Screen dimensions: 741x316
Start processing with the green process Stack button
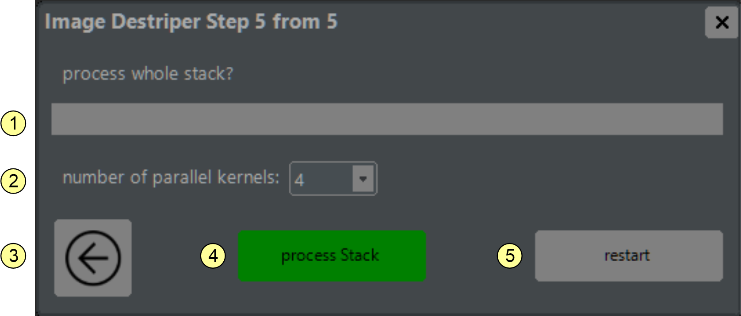coord(332,256)
